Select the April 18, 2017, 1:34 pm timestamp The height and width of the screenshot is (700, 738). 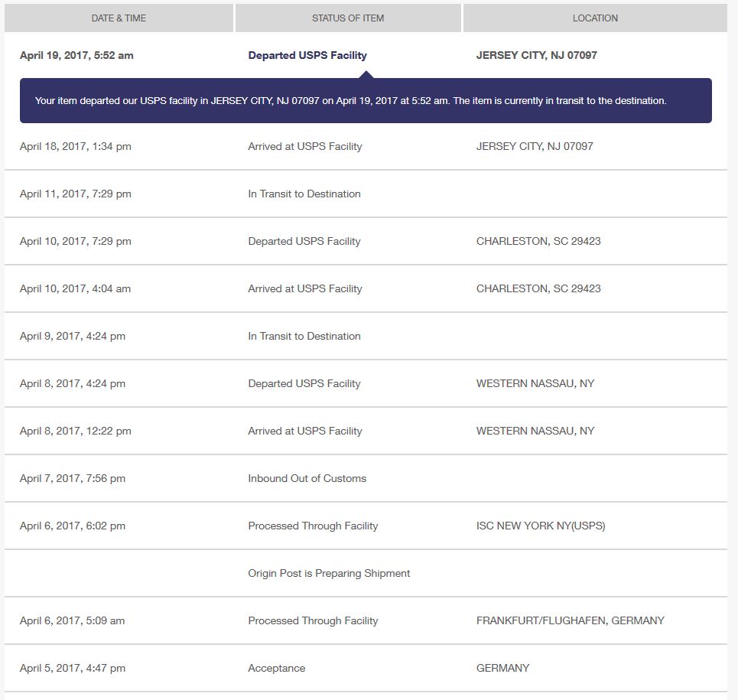[75, 146]
